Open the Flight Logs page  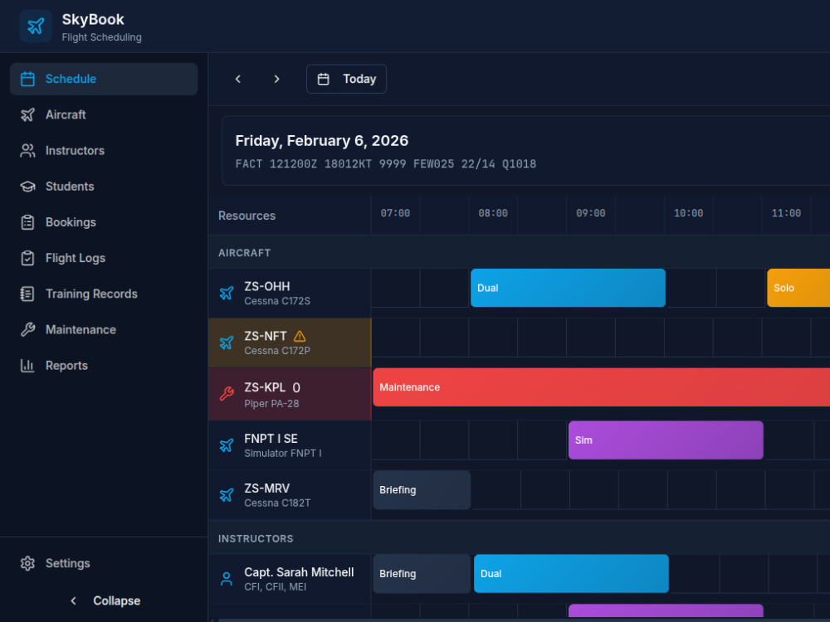point(104,258)
